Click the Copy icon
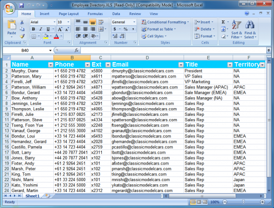Screen dimensions: 274x208 pyautogui.click(x=22, y=29)
